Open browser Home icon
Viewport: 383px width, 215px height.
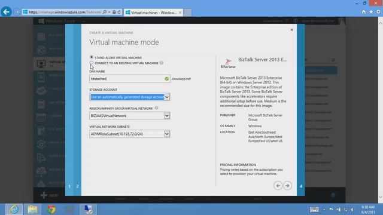364,12
